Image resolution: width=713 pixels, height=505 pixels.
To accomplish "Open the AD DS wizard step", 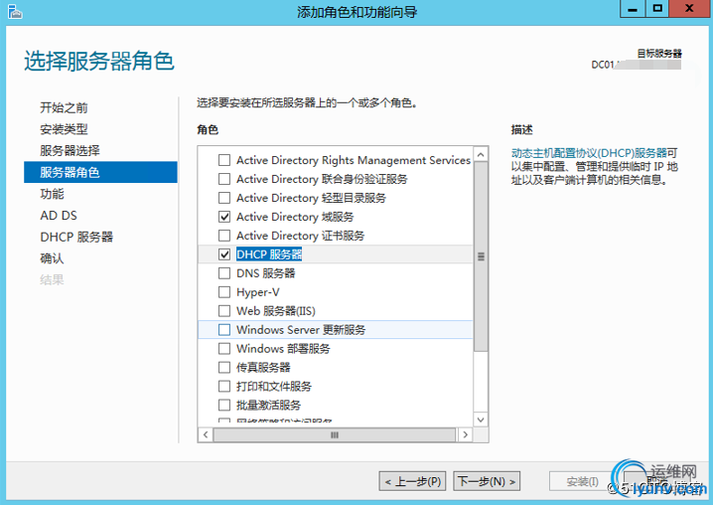I will tap(59, 216).
